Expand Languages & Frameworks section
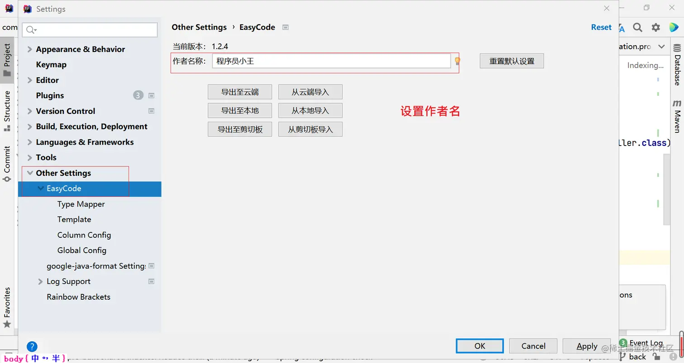684x363 pixels. click(x=30, y=142)
